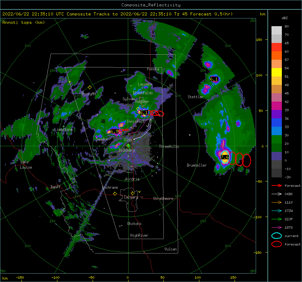Click the yellow diamond marker above Calgary

tap(133, 193)
